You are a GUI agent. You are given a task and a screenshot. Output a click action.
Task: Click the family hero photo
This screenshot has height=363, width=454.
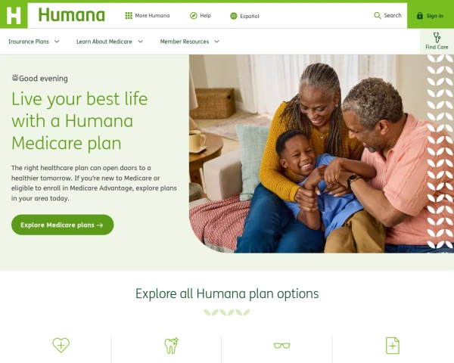coord(322,154)
